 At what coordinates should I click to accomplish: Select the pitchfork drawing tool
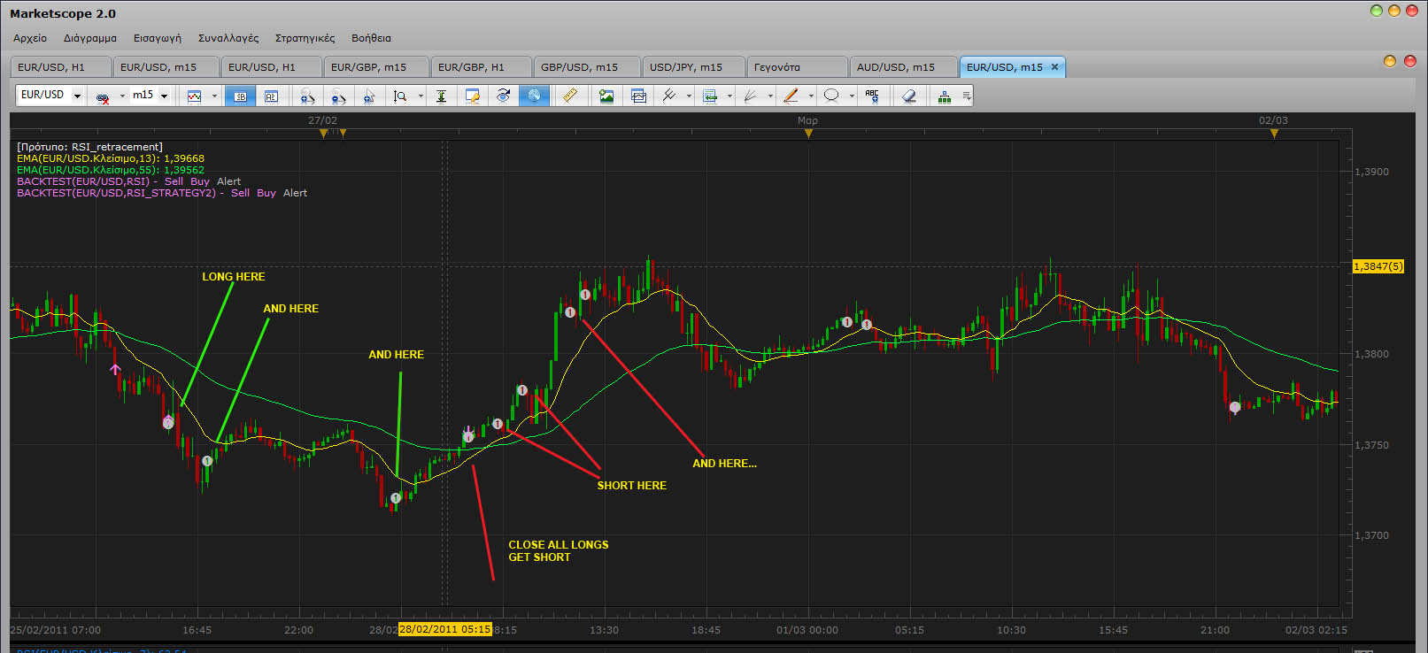[669, 96]
